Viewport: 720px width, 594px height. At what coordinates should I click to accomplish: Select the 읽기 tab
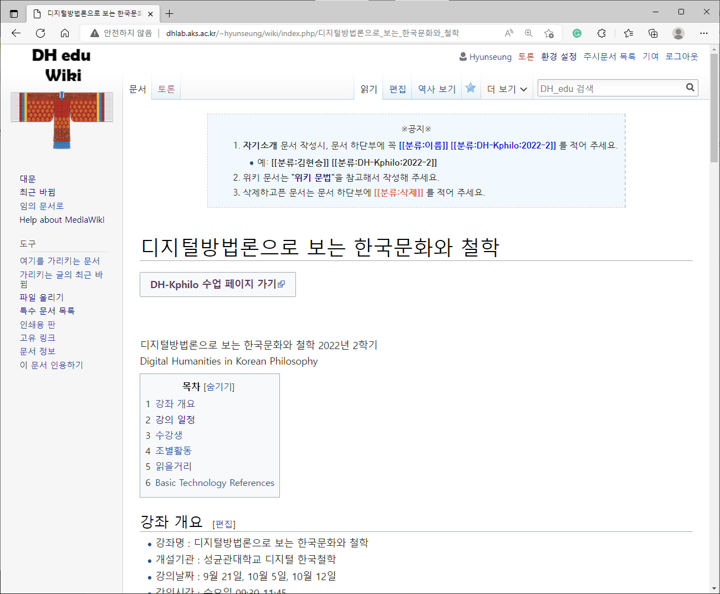(369, 89)
